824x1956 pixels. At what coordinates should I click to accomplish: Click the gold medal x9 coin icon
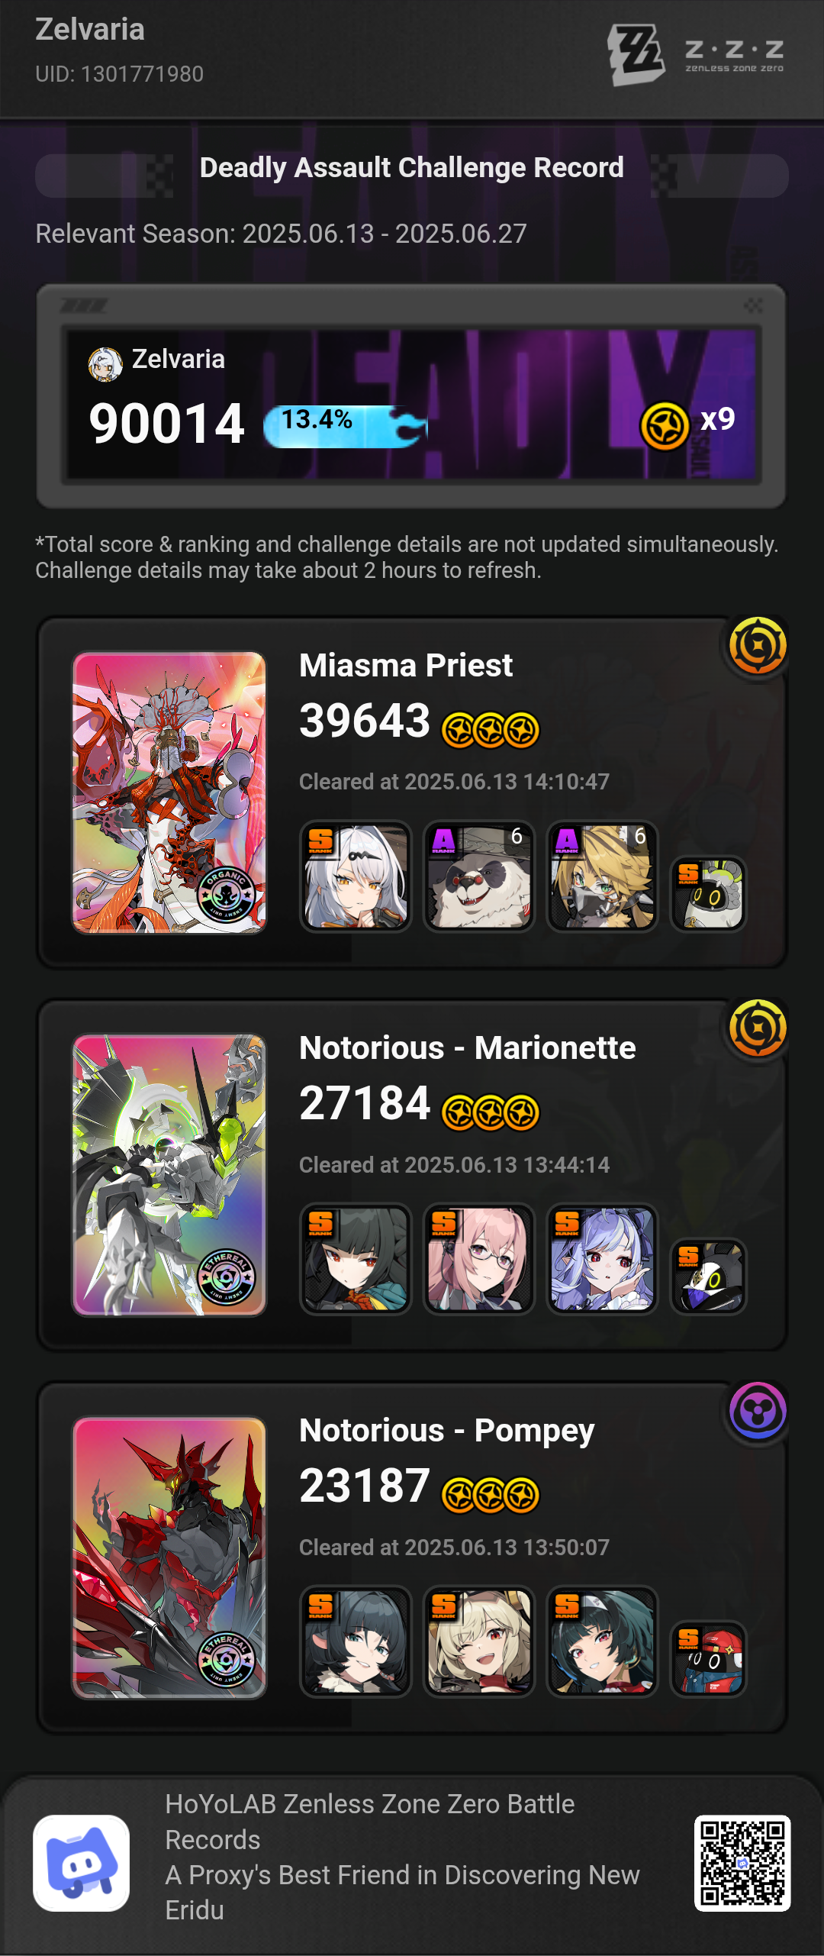click(665, 425)
